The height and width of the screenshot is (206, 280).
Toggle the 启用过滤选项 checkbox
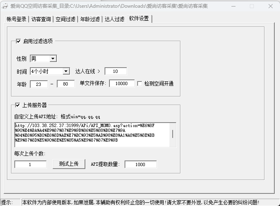pos(18,41)
